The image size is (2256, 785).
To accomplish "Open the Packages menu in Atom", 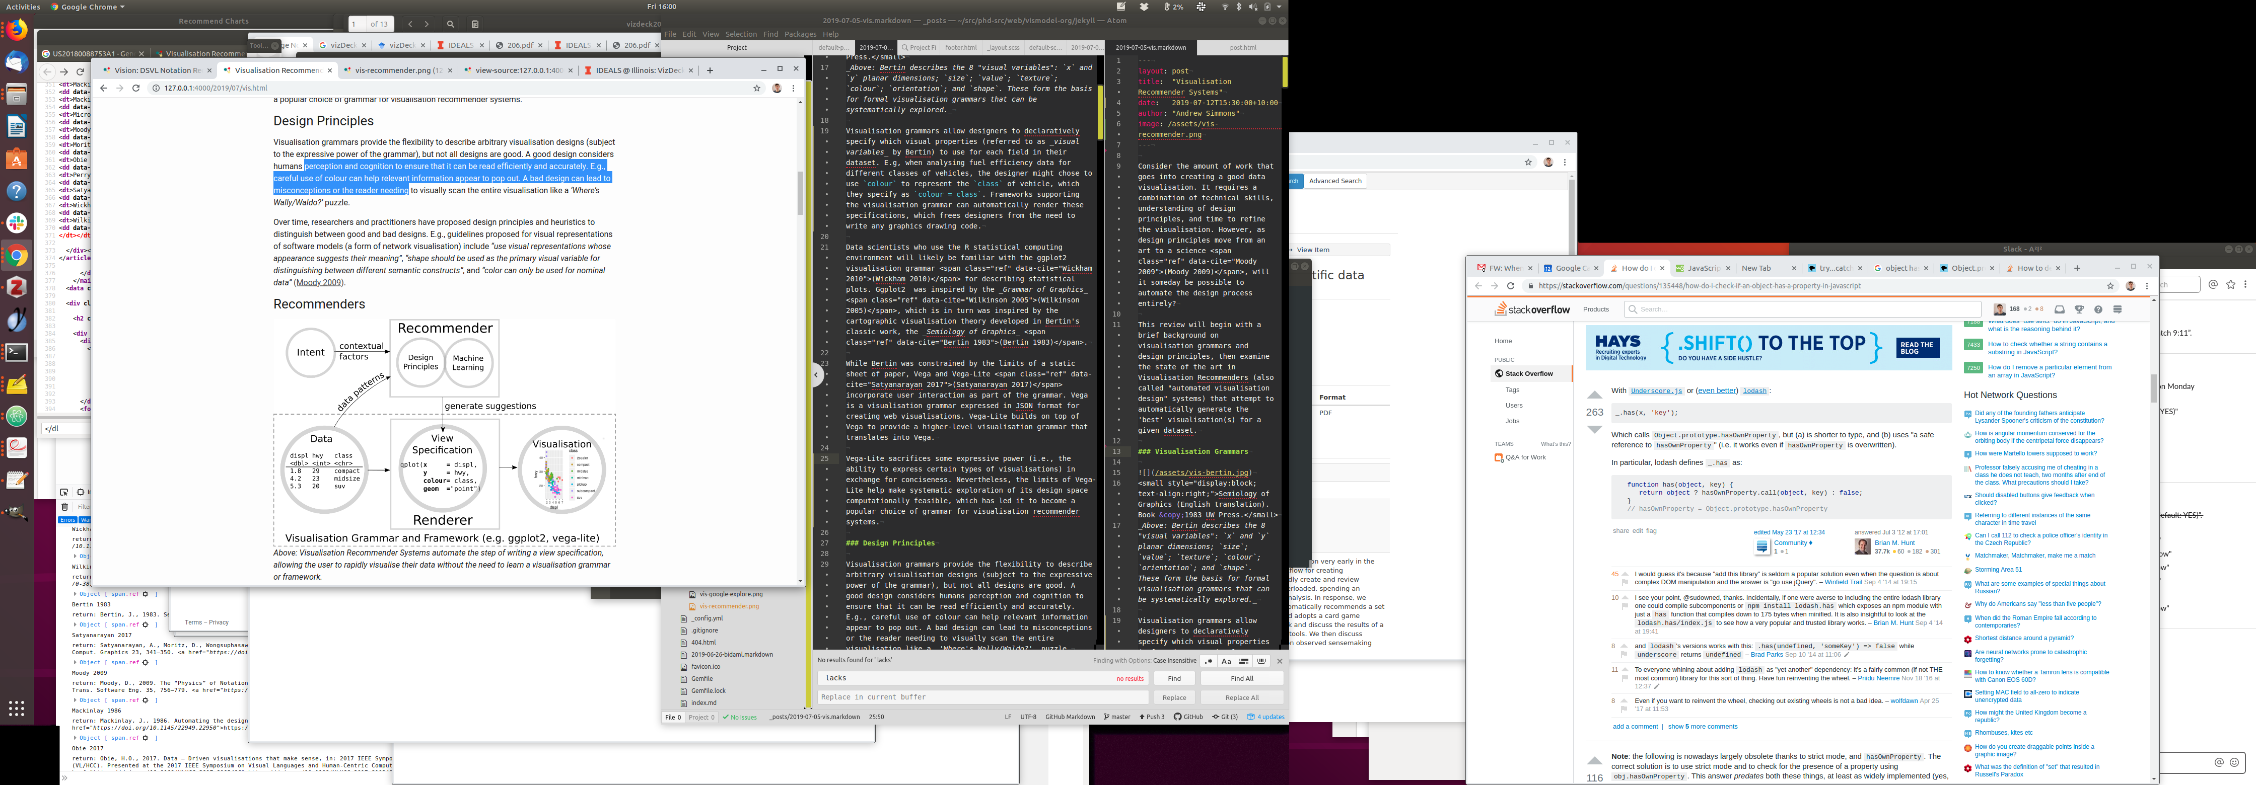I will click(x=800, y=34).
